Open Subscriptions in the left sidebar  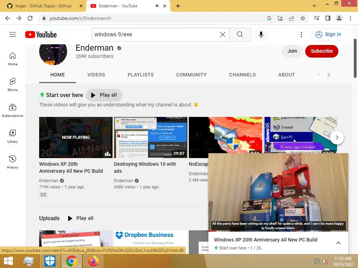click(x=13, y=110)
